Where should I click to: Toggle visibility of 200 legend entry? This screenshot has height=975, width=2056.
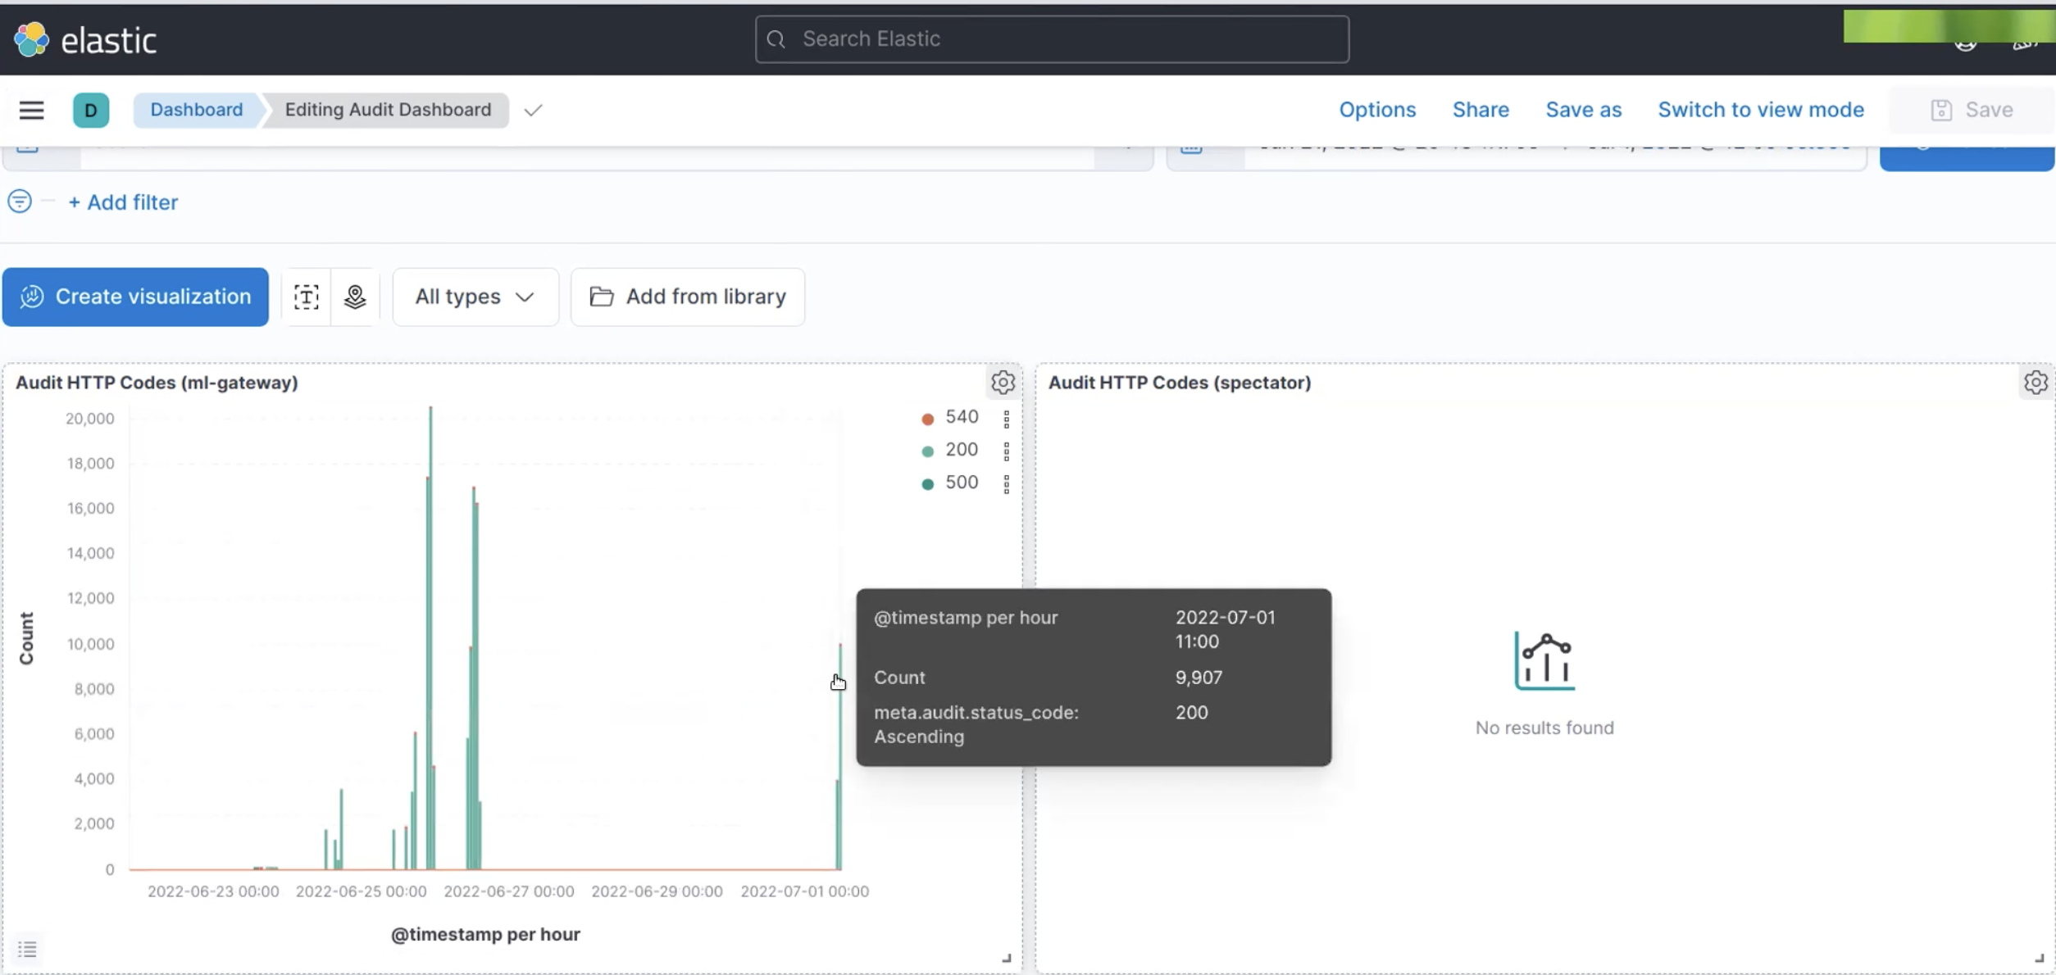pos(961,450)
